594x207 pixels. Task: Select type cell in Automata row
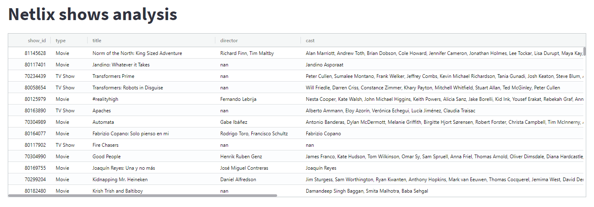coord(69,122)
